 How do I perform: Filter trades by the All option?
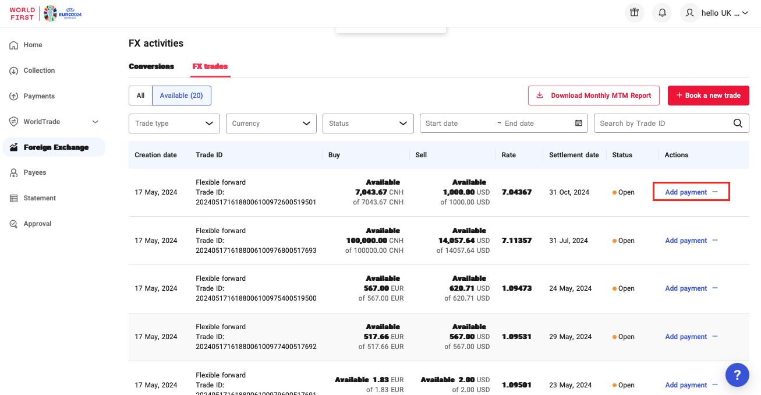(140, 95)
